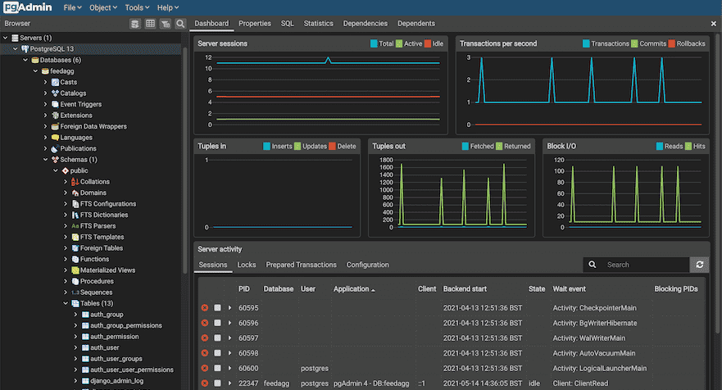Screen dimensions: 722x390
Task: Expand details arrow for PID 60595
Action: [229, 307]
